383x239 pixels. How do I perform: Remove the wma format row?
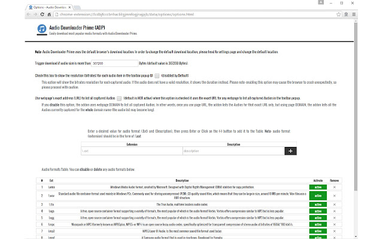(x=335, y=187)
